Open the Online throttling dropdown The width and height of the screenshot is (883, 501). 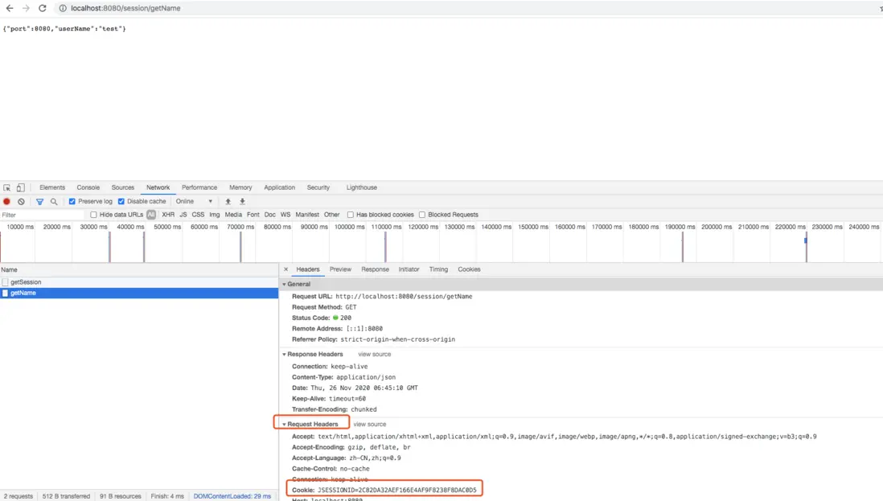click(195, 202)
